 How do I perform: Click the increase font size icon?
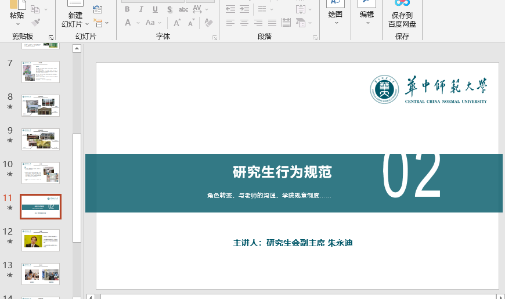pos(176,23)
